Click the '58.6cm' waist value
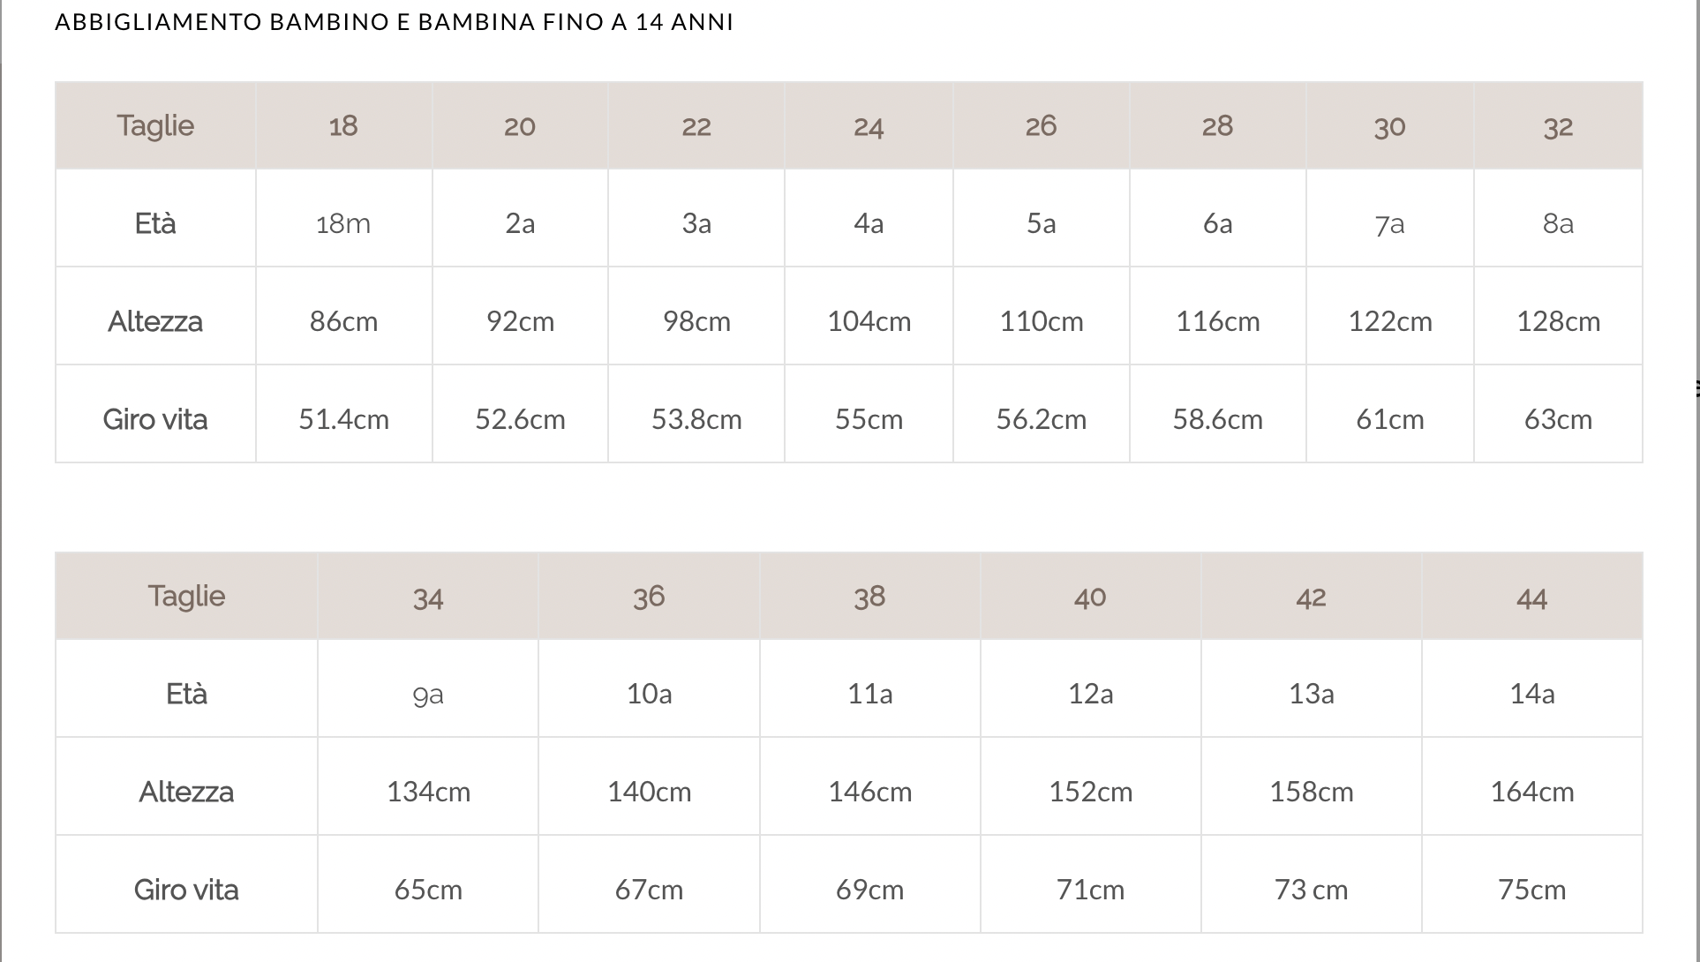The height and width of the screenshot is (962, 1700). [x=1217, y=419]
